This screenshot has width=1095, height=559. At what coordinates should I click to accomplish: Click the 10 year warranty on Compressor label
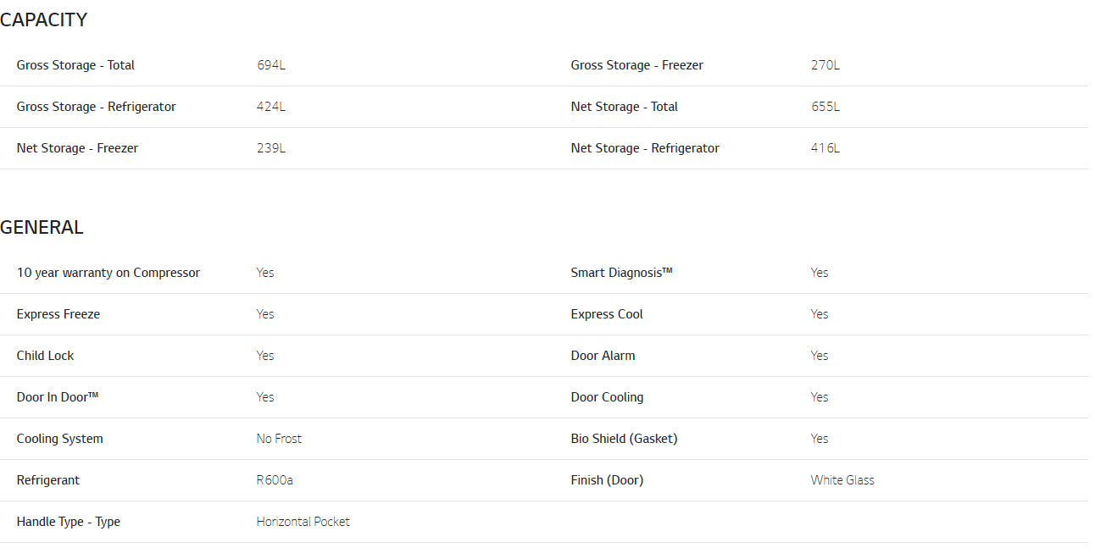pyautogui.click(x=108, y=273)
